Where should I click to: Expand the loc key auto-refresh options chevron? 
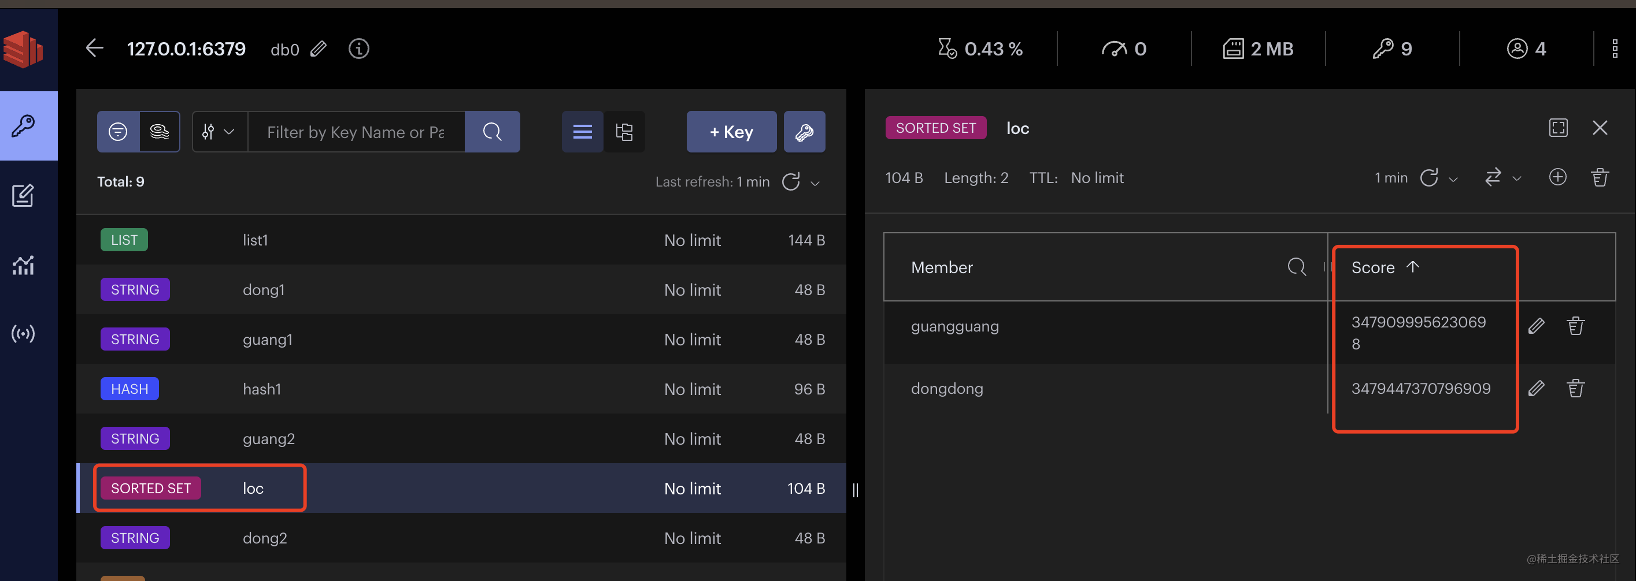tap(1453, 180)
